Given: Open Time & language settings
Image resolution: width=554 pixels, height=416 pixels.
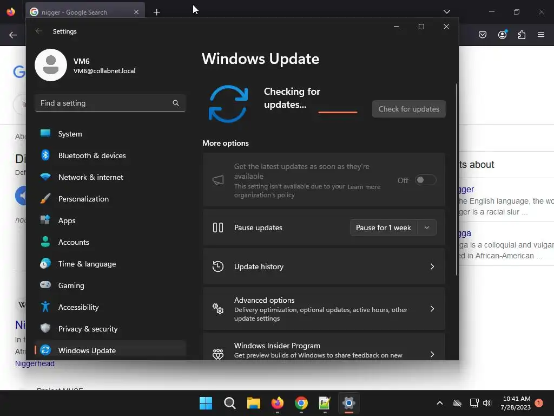Looking at the screenshot, I should (x=110, y=264).
